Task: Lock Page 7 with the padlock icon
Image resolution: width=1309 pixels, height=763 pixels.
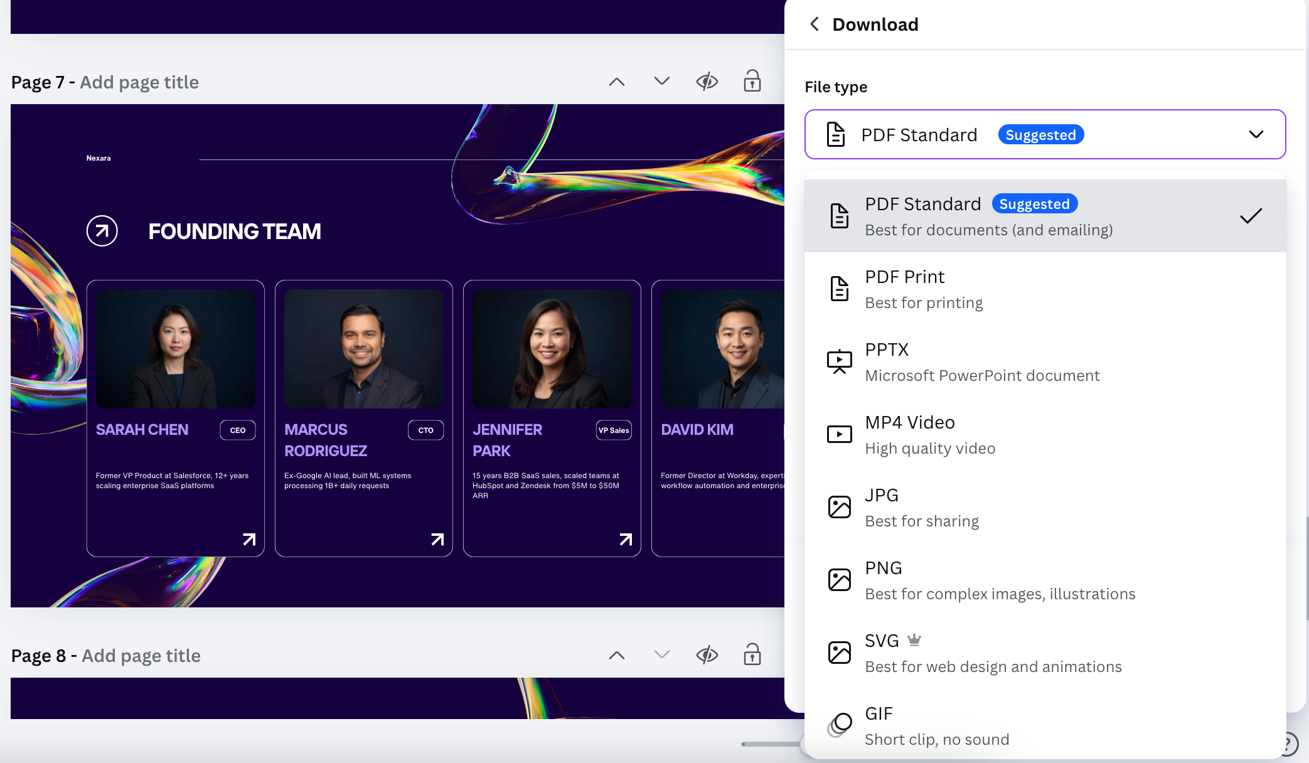Action: point(752,82)
